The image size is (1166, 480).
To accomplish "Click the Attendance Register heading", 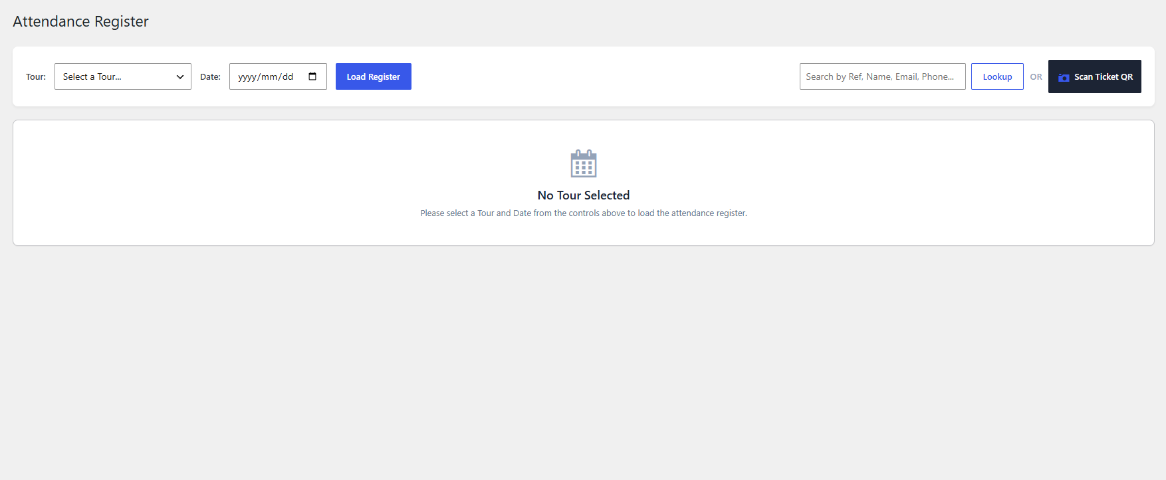I will point(80,21).
